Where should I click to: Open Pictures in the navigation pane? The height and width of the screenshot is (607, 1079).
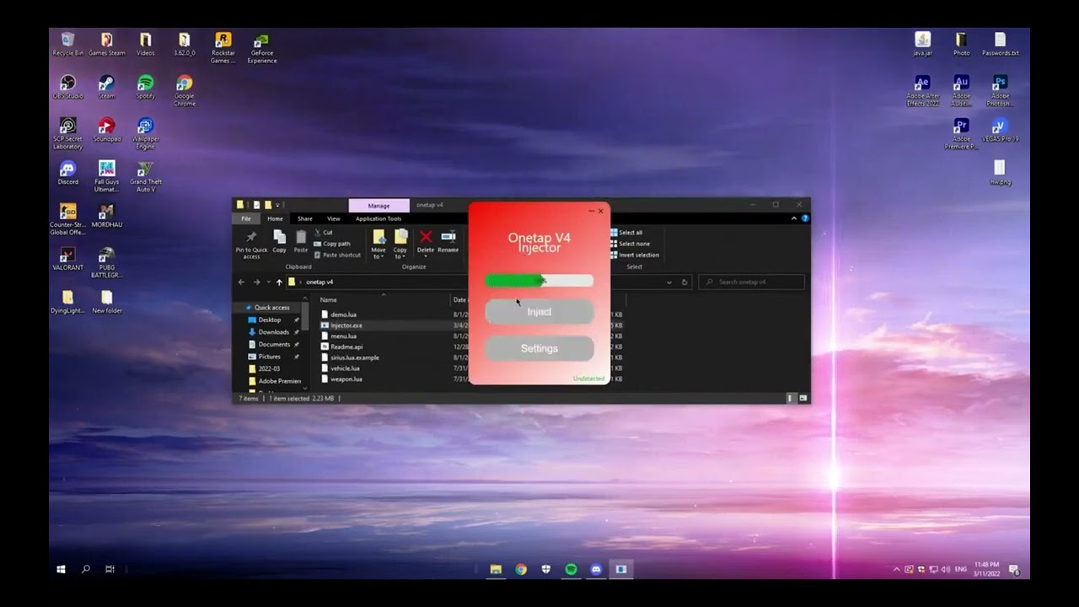pos(270,357)
